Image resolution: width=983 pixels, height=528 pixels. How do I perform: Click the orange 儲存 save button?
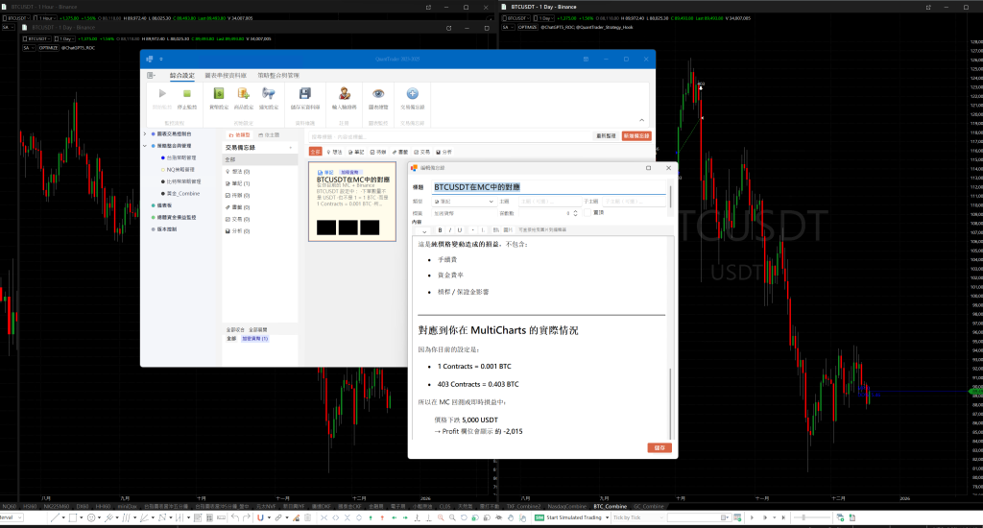(x=659, y=447)
